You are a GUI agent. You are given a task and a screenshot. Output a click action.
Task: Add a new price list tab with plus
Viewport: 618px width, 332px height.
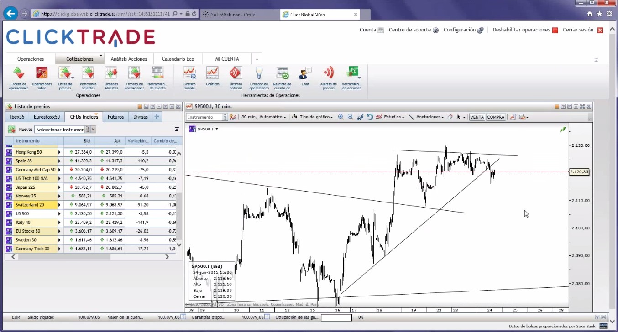[157, 117]
